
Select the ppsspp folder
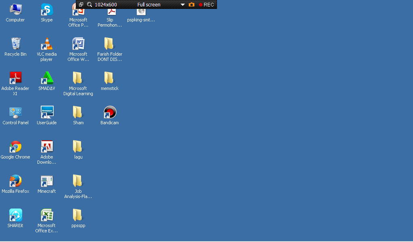click(x=78, y=215)
